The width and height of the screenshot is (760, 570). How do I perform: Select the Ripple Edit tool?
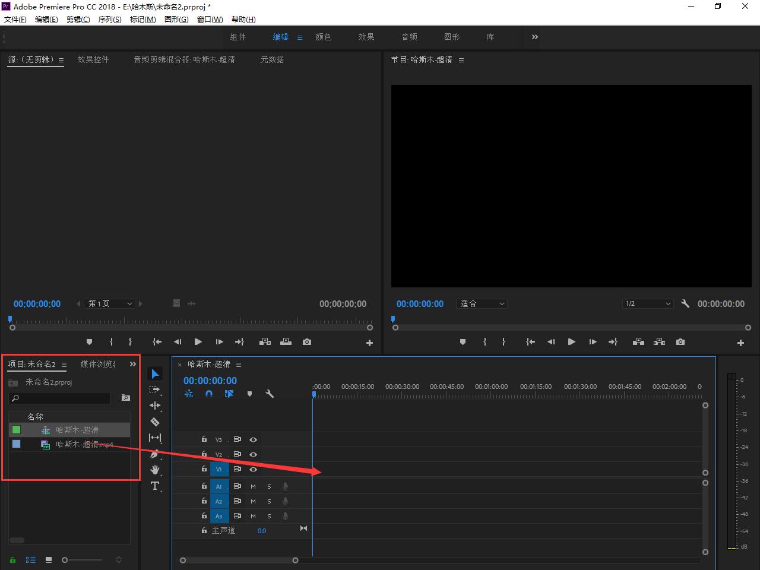(x=155, y=406)
